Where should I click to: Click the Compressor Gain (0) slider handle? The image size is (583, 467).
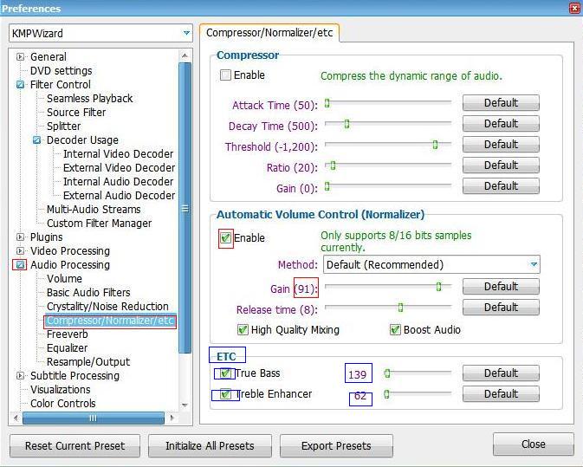[327, 186]
